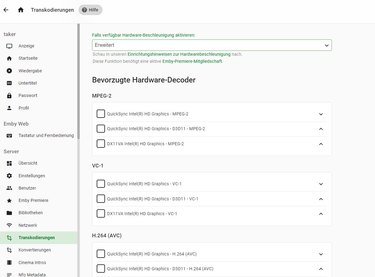375x277 pixels.
Task: Open Tastatur und Fernbedienung text
Action: [46, 135]
